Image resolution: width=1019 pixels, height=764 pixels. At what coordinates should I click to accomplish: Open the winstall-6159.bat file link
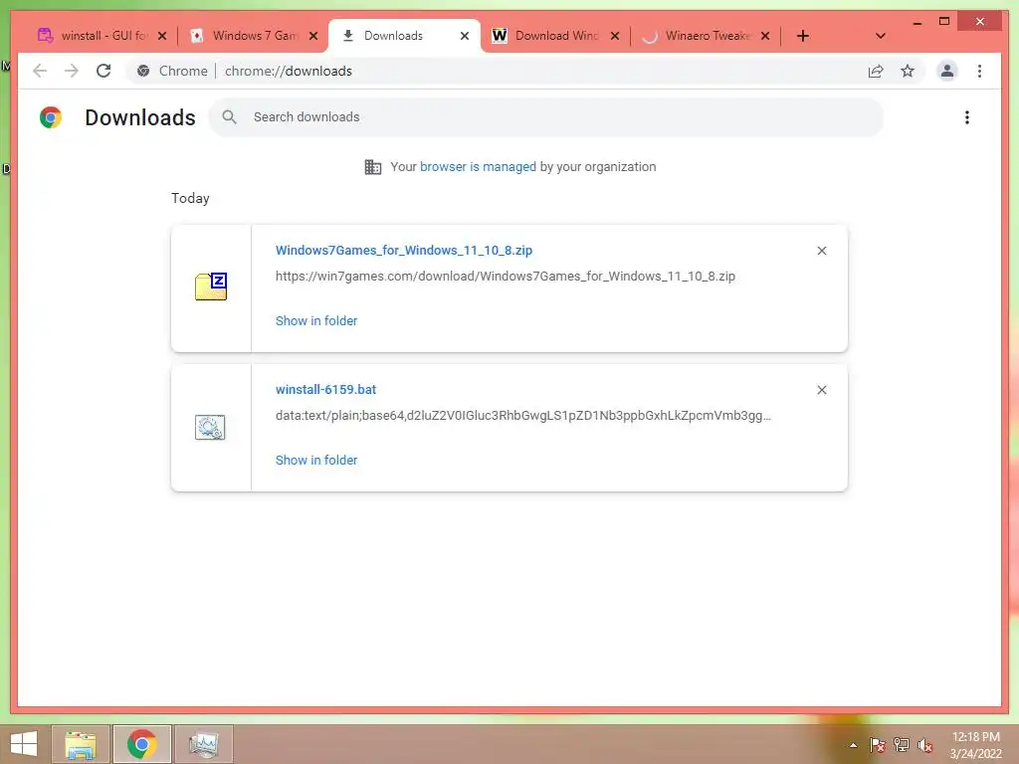(325, 389)
